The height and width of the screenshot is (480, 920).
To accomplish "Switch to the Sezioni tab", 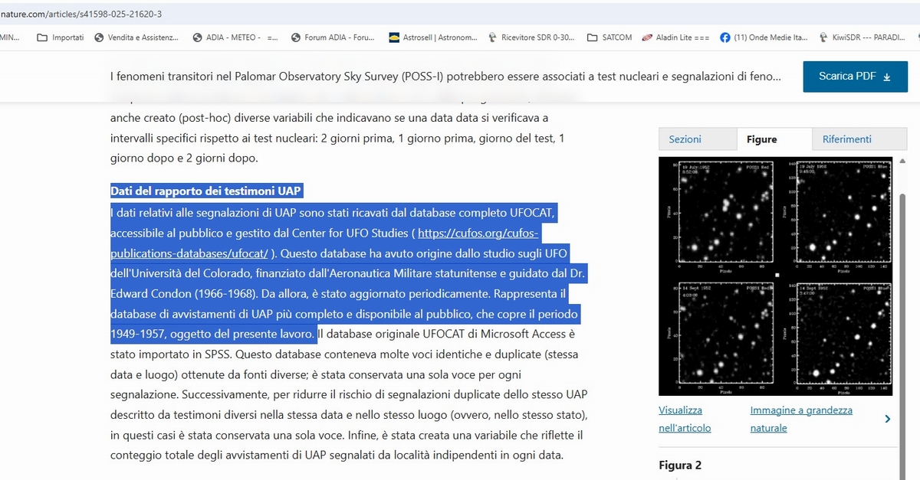I will (685, 139).
